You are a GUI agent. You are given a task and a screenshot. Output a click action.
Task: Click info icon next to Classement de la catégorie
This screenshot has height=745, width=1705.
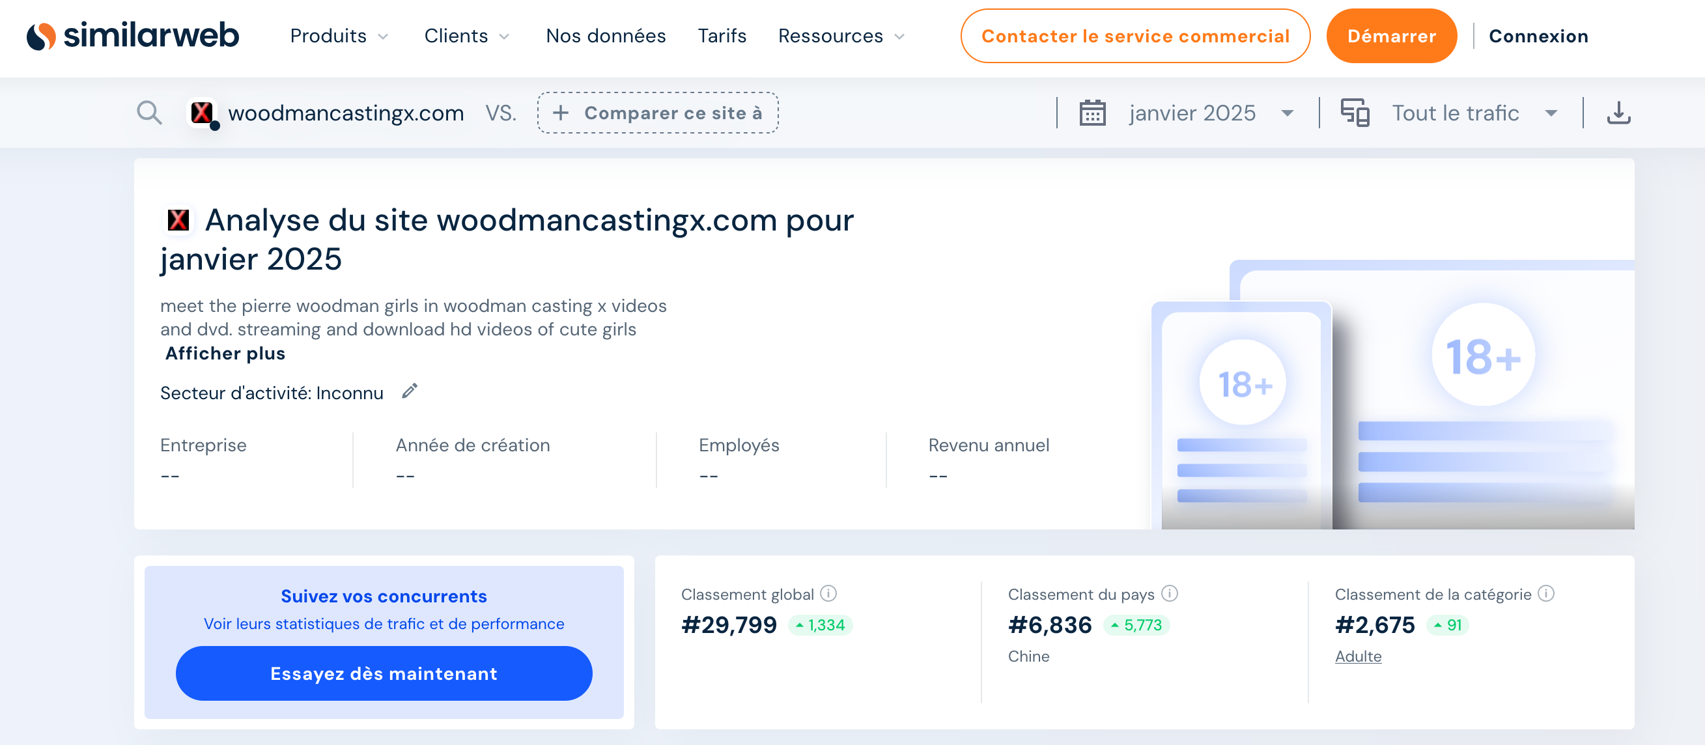point(1545,593)
